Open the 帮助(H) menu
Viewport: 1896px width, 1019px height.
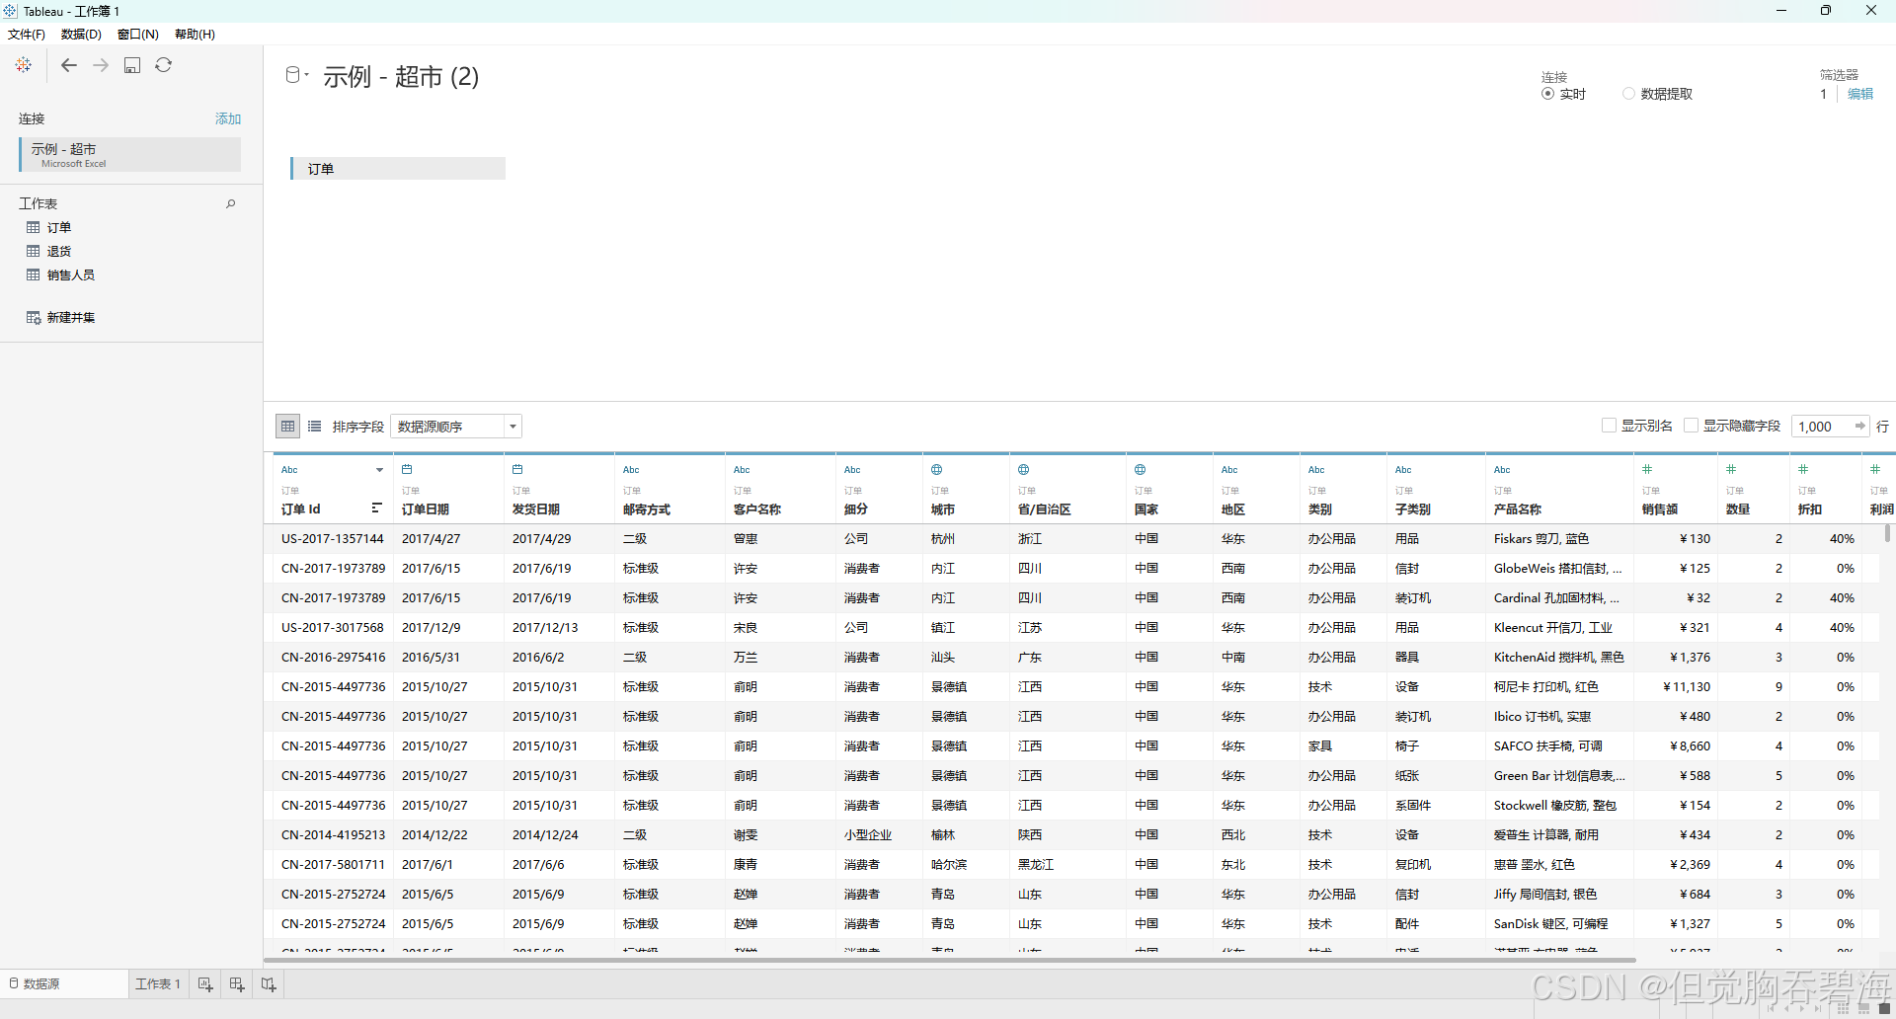point(195,35)
